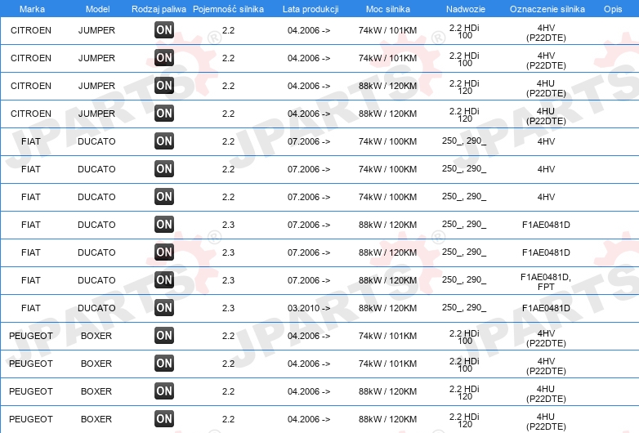Click 2.3 capacity in the F1AE0481D, FPT row
639x433 pixels.
click(x=228, y=280)
